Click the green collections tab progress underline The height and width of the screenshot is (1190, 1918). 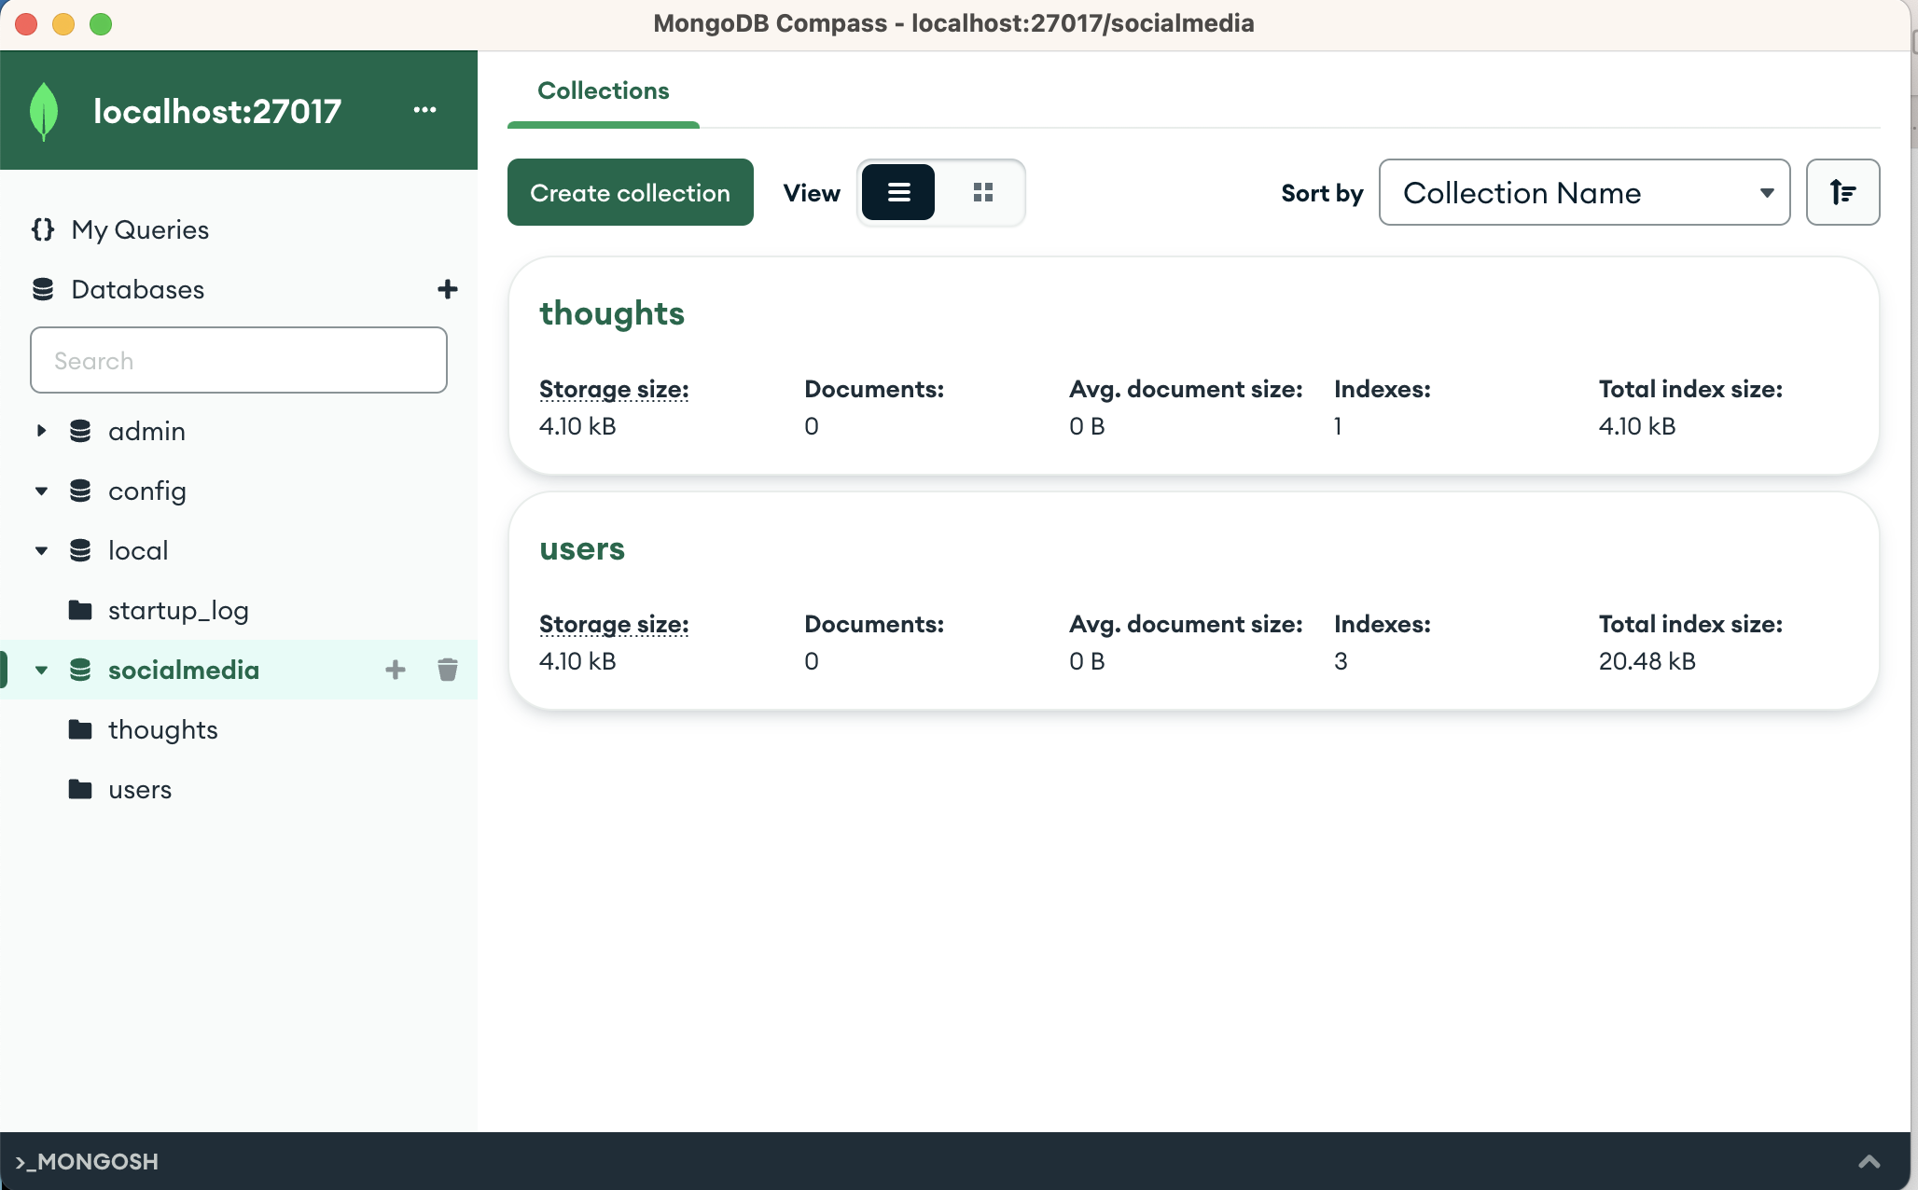tap(603, 122)
